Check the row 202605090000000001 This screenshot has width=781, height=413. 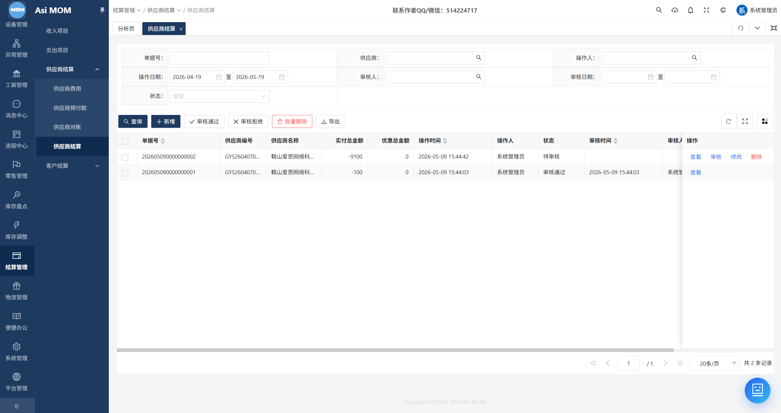point(125,173)
